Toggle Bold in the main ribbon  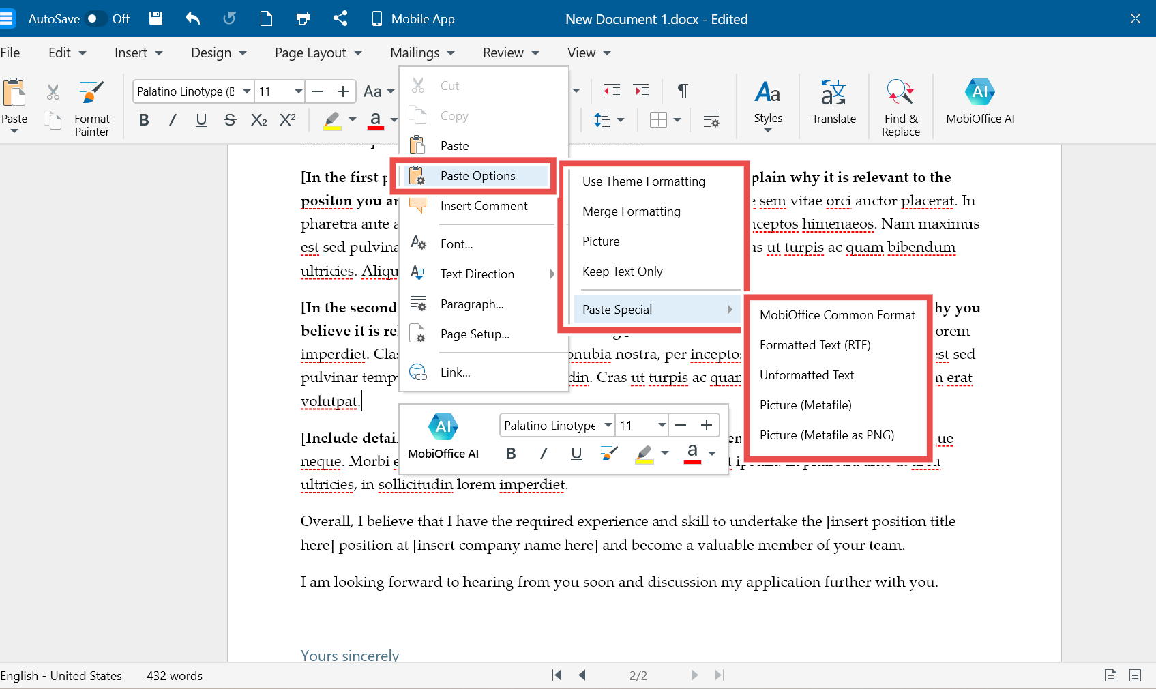click(x=144, y=121)
